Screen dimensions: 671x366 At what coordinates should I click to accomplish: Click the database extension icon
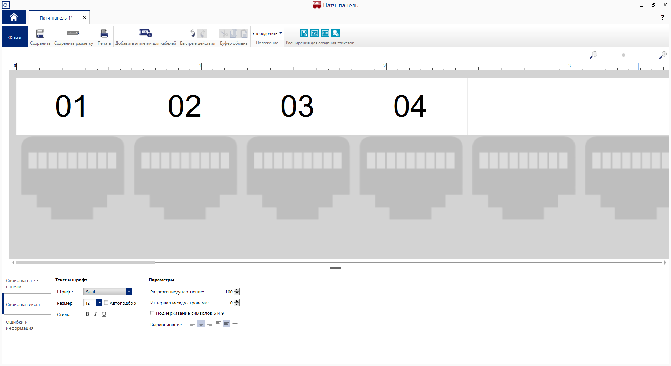(335, 33)
